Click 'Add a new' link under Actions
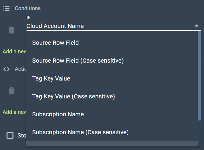This screenshot has width=204, height=150. tap(14, 112)
